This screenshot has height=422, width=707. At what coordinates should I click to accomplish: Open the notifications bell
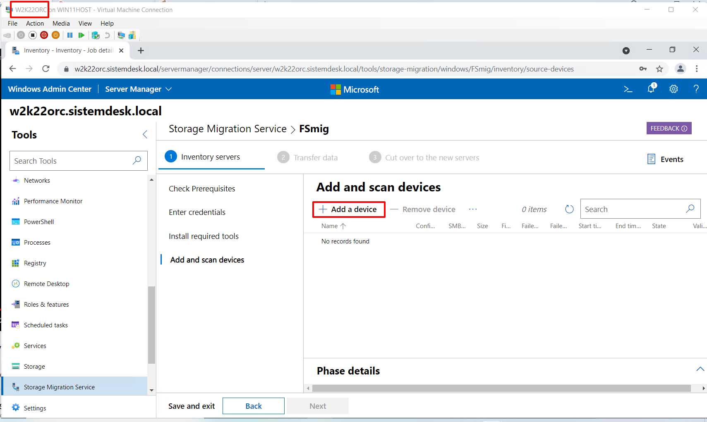[x=652, y=88]
